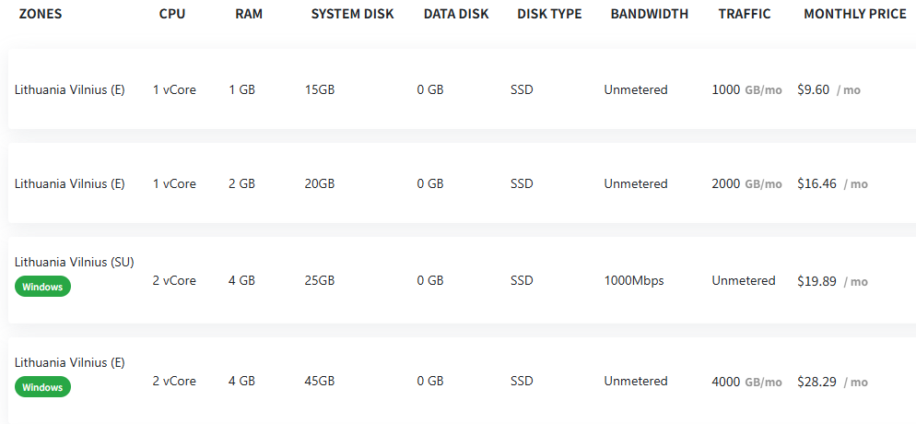Click the Windows badge in the $28.29 plan row
The height and width of the screenshot is (424, 916).
tap(42, 387)
